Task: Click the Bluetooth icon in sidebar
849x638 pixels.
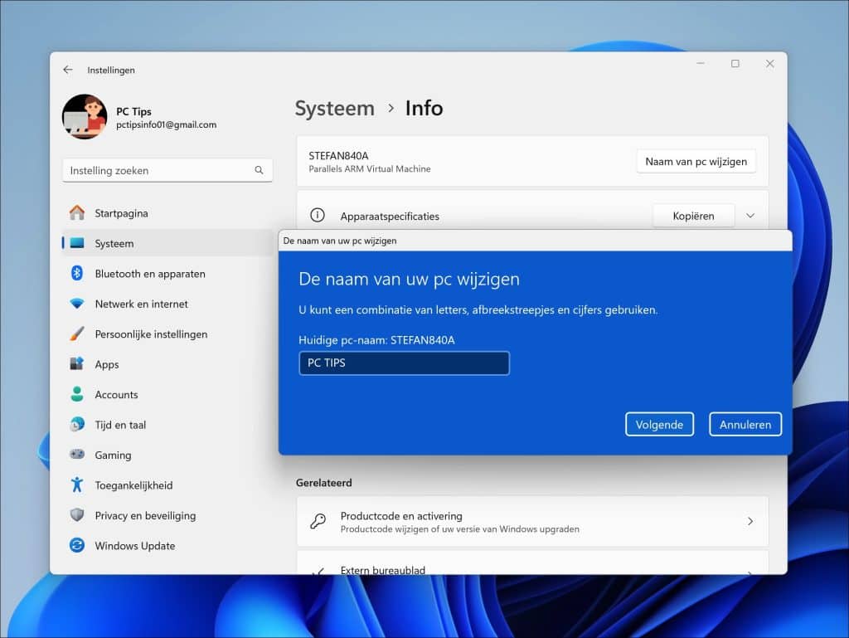Action: [x=77, y=274]
